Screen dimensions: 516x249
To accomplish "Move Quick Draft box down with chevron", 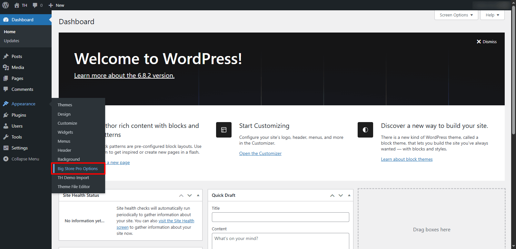I will coord(341,196).
